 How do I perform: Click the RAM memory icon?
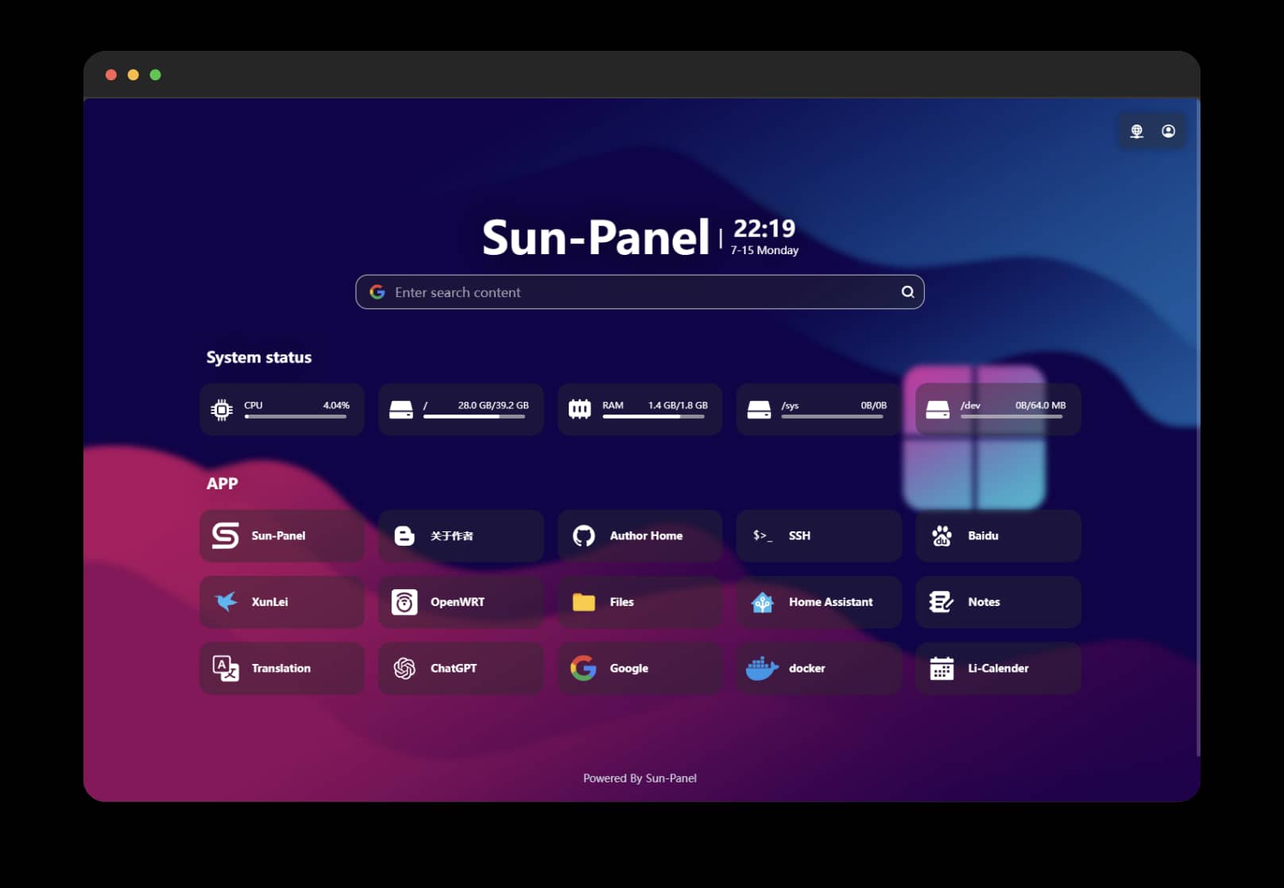click(580, 410)
